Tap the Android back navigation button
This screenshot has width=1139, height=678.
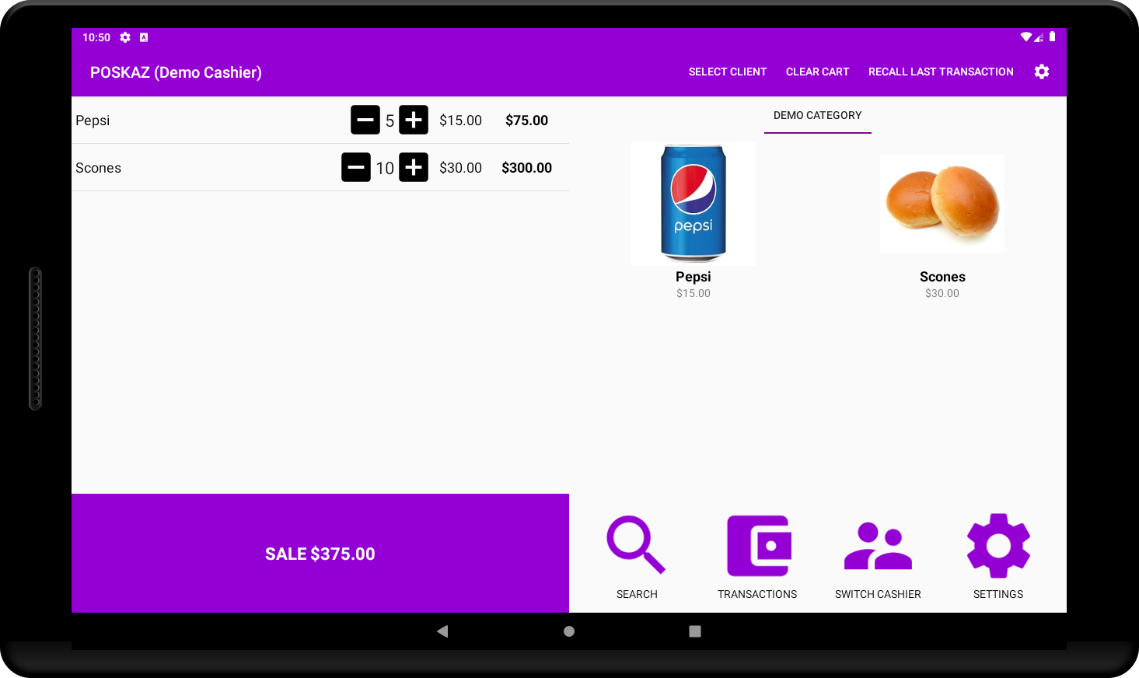pyautogui.click(x=442, y=631)
